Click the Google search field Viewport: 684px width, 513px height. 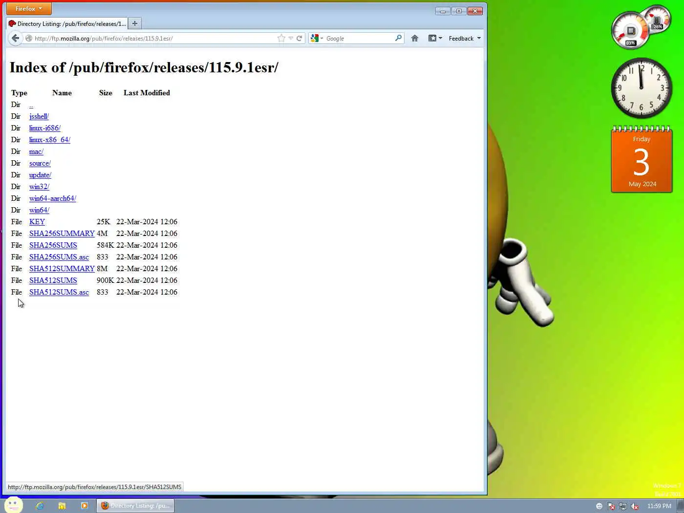coord(359,38)
